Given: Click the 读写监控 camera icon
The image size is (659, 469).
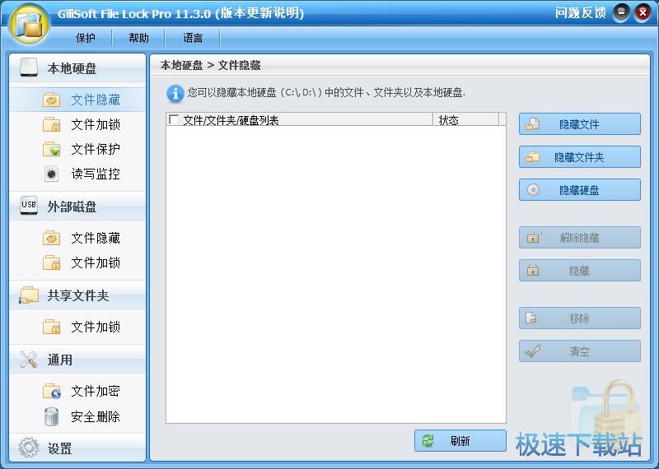Looking at the screenshot, I should tap(51, 174).
